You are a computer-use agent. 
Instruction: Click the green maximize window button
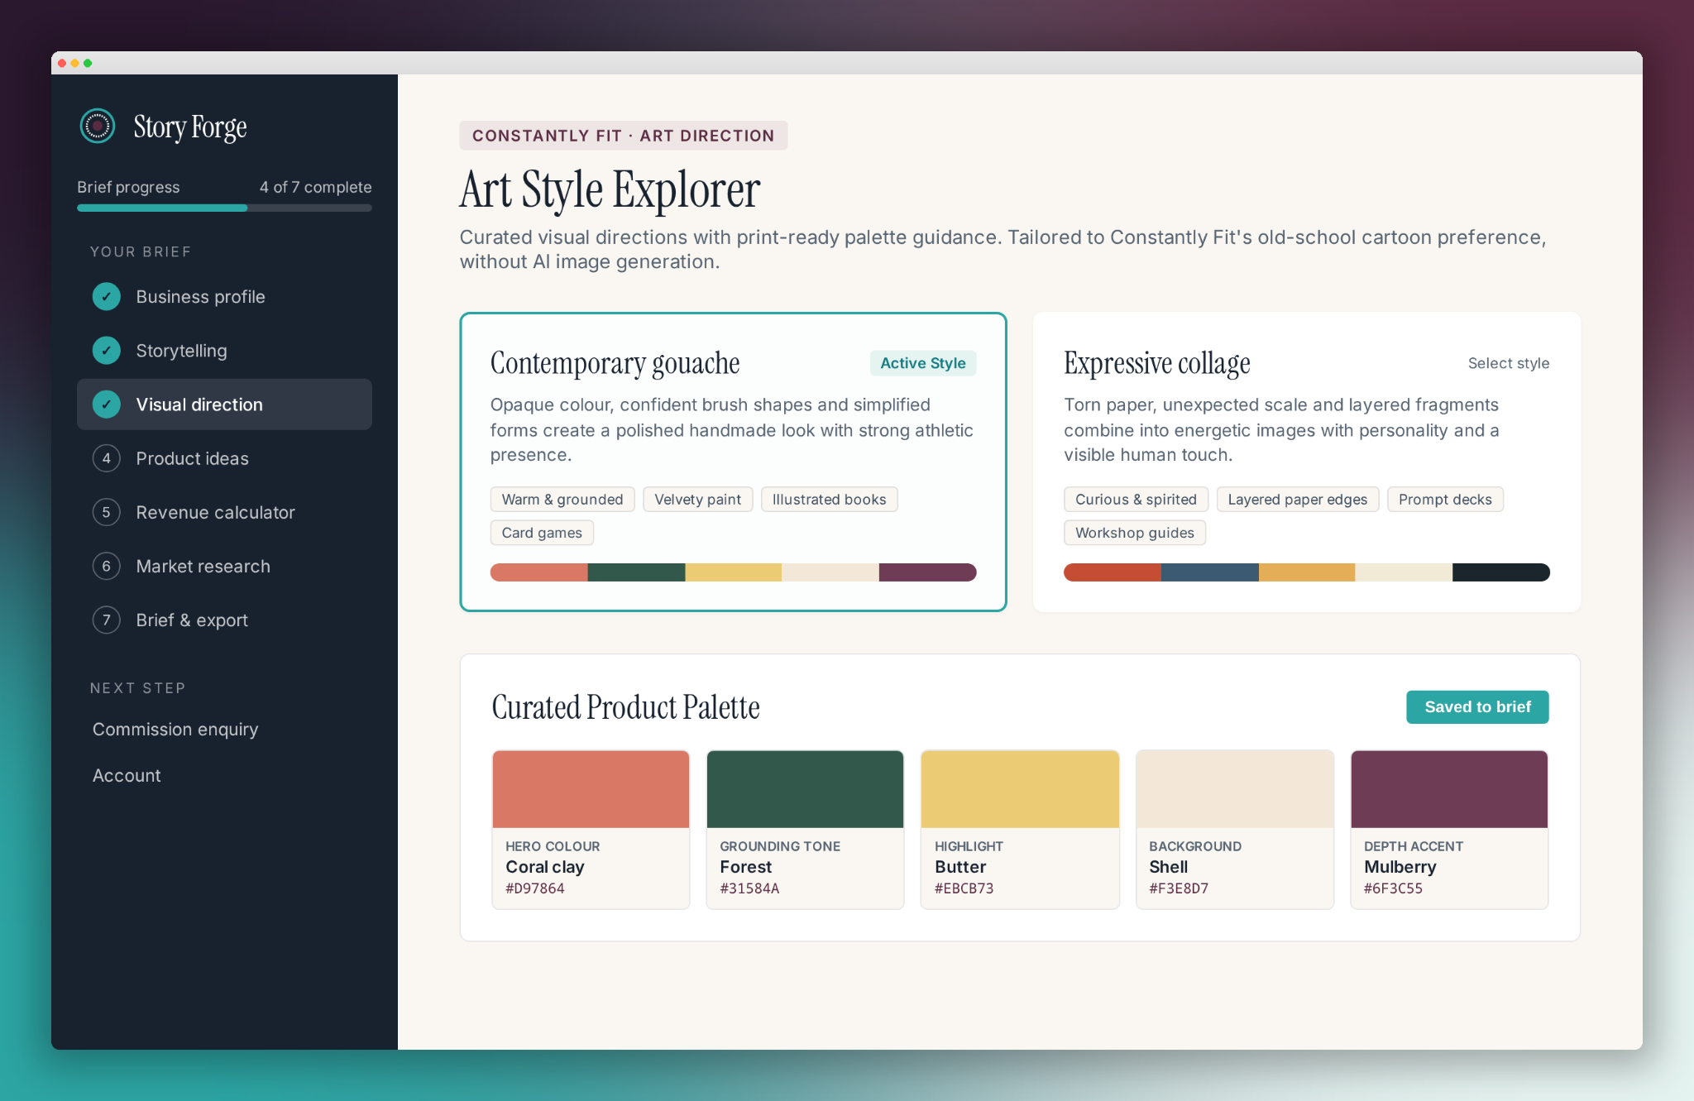click(x=88, y=63)
